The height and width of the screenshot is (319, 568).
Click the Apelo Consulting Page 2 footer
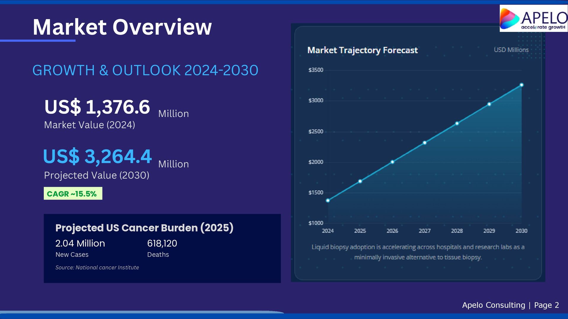[510, 305]
